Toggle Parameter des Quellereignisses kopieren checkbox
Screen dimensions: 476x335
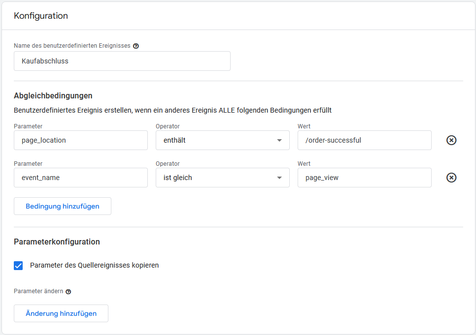pyautogui.click(x=18, y=266)
